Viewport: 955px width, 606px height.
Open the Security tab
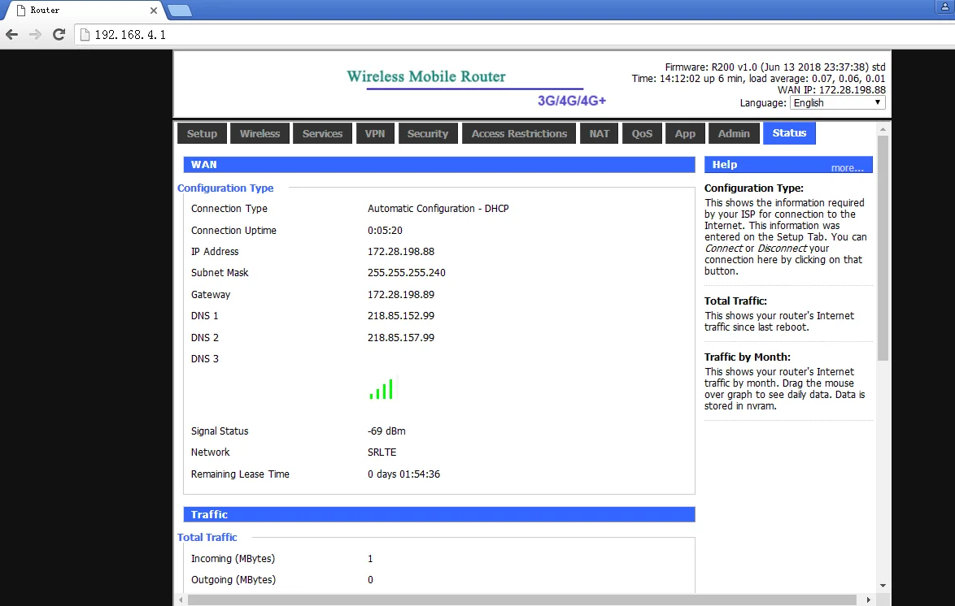click(x=428, y=134)
